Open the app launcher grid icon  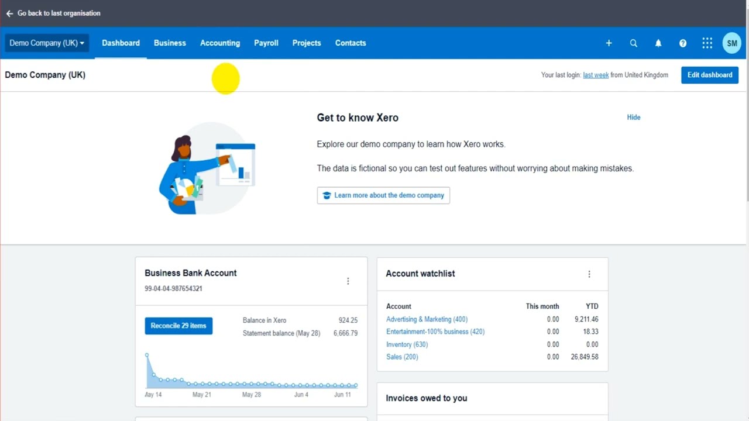(x=707, y=43)
